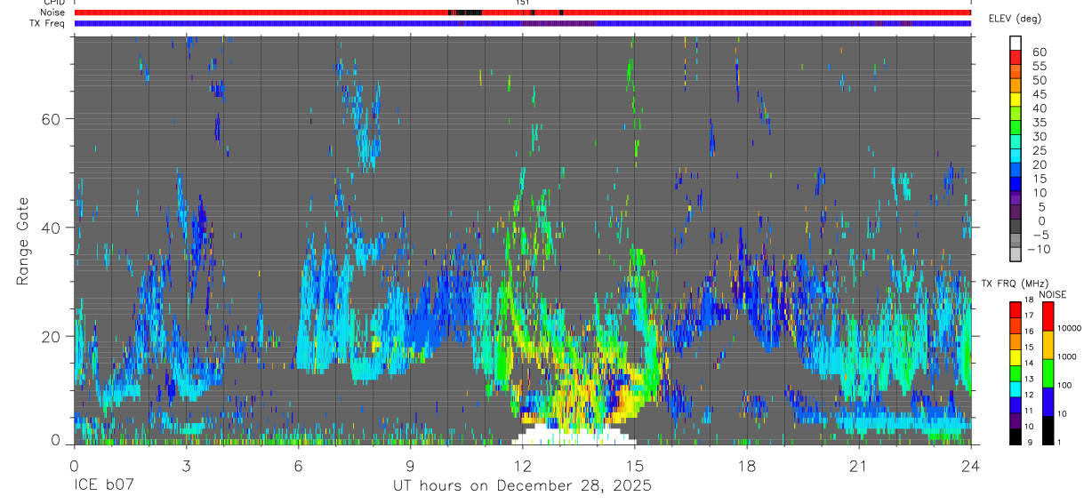Click the '40' tick on the Range Gate axis

(x=51, y=228)
